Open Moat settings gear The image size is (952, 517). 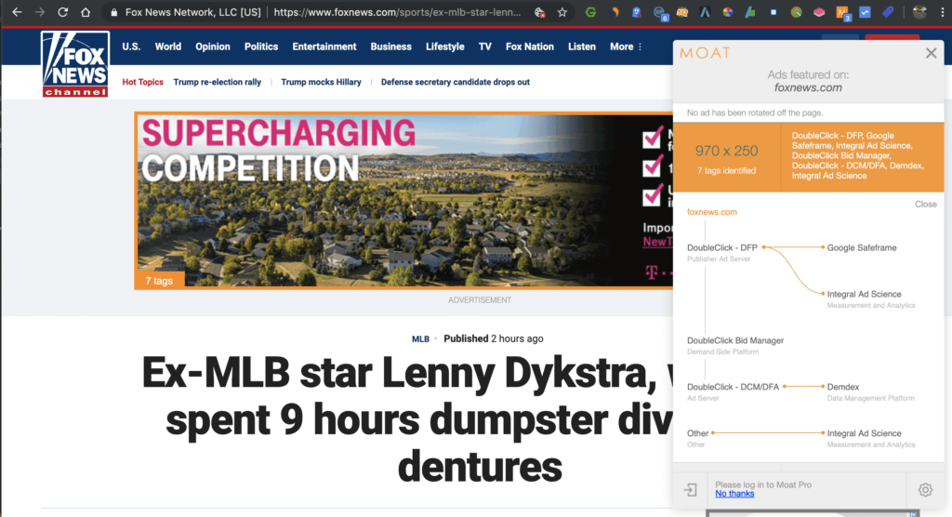coord(925,490)
